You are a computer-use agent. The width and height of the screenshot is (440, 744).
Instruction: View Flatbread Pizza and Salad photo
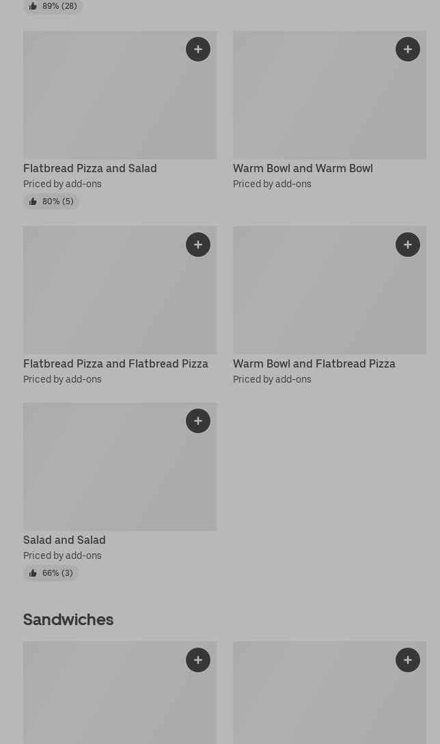click(102, 102)
